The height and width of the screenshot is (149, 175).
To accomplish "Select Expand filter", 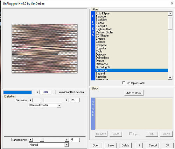I will coord(132,73).
